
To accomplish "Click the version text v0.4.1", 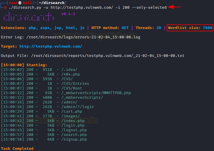I will (68, 14).
